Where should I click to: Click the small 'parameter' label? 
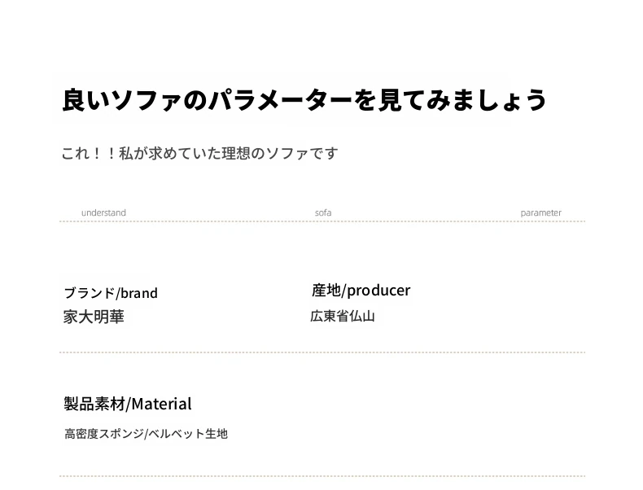(540, 212)
